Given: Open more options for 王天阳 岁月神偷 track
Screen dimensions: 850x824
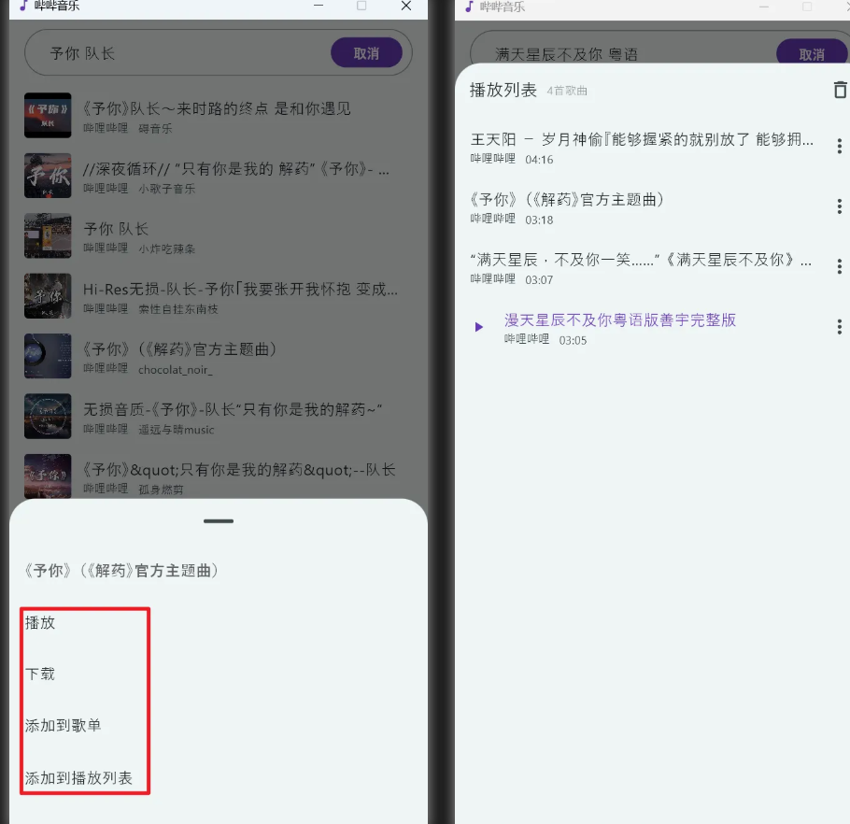Looking at the screenshot, I should 839,146.
